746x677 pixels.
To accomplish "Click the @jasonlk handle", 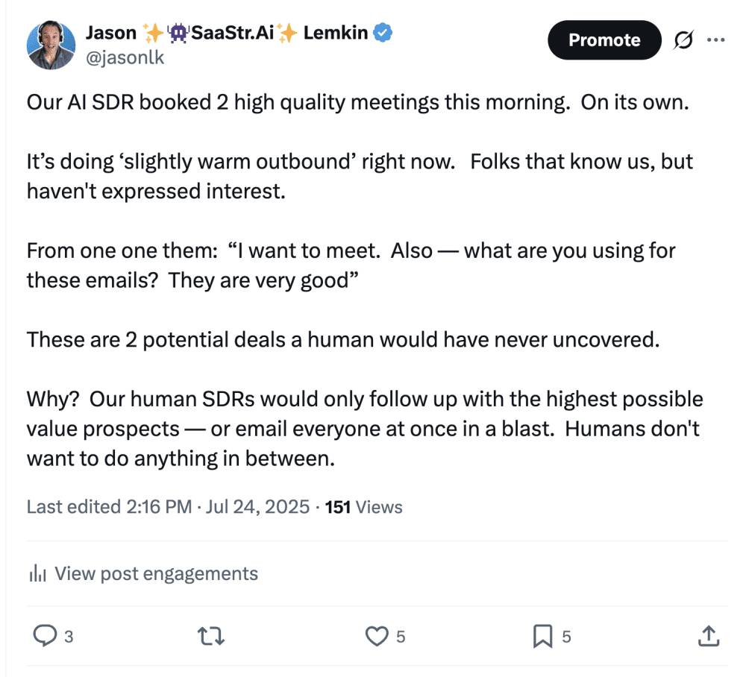I will pos(125,57).
